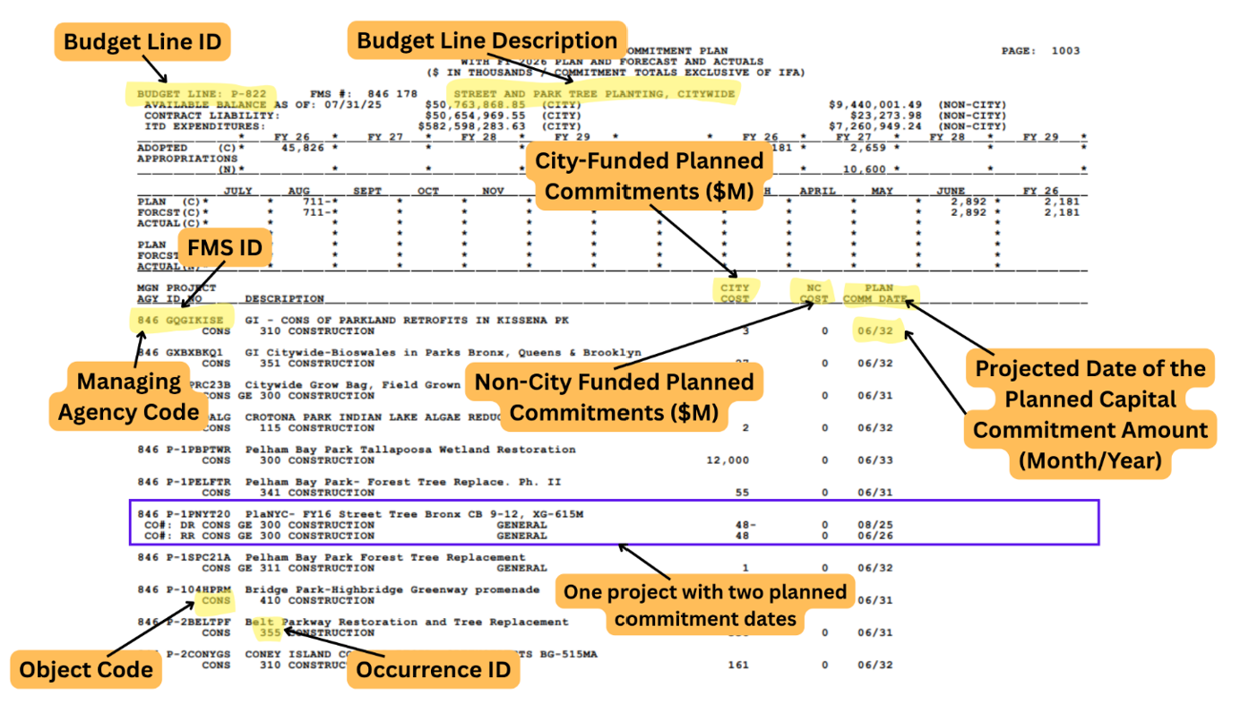Select highlighted text BUDGET LINE: P-822
The image size is (1249, 713).
pos(201,93)
